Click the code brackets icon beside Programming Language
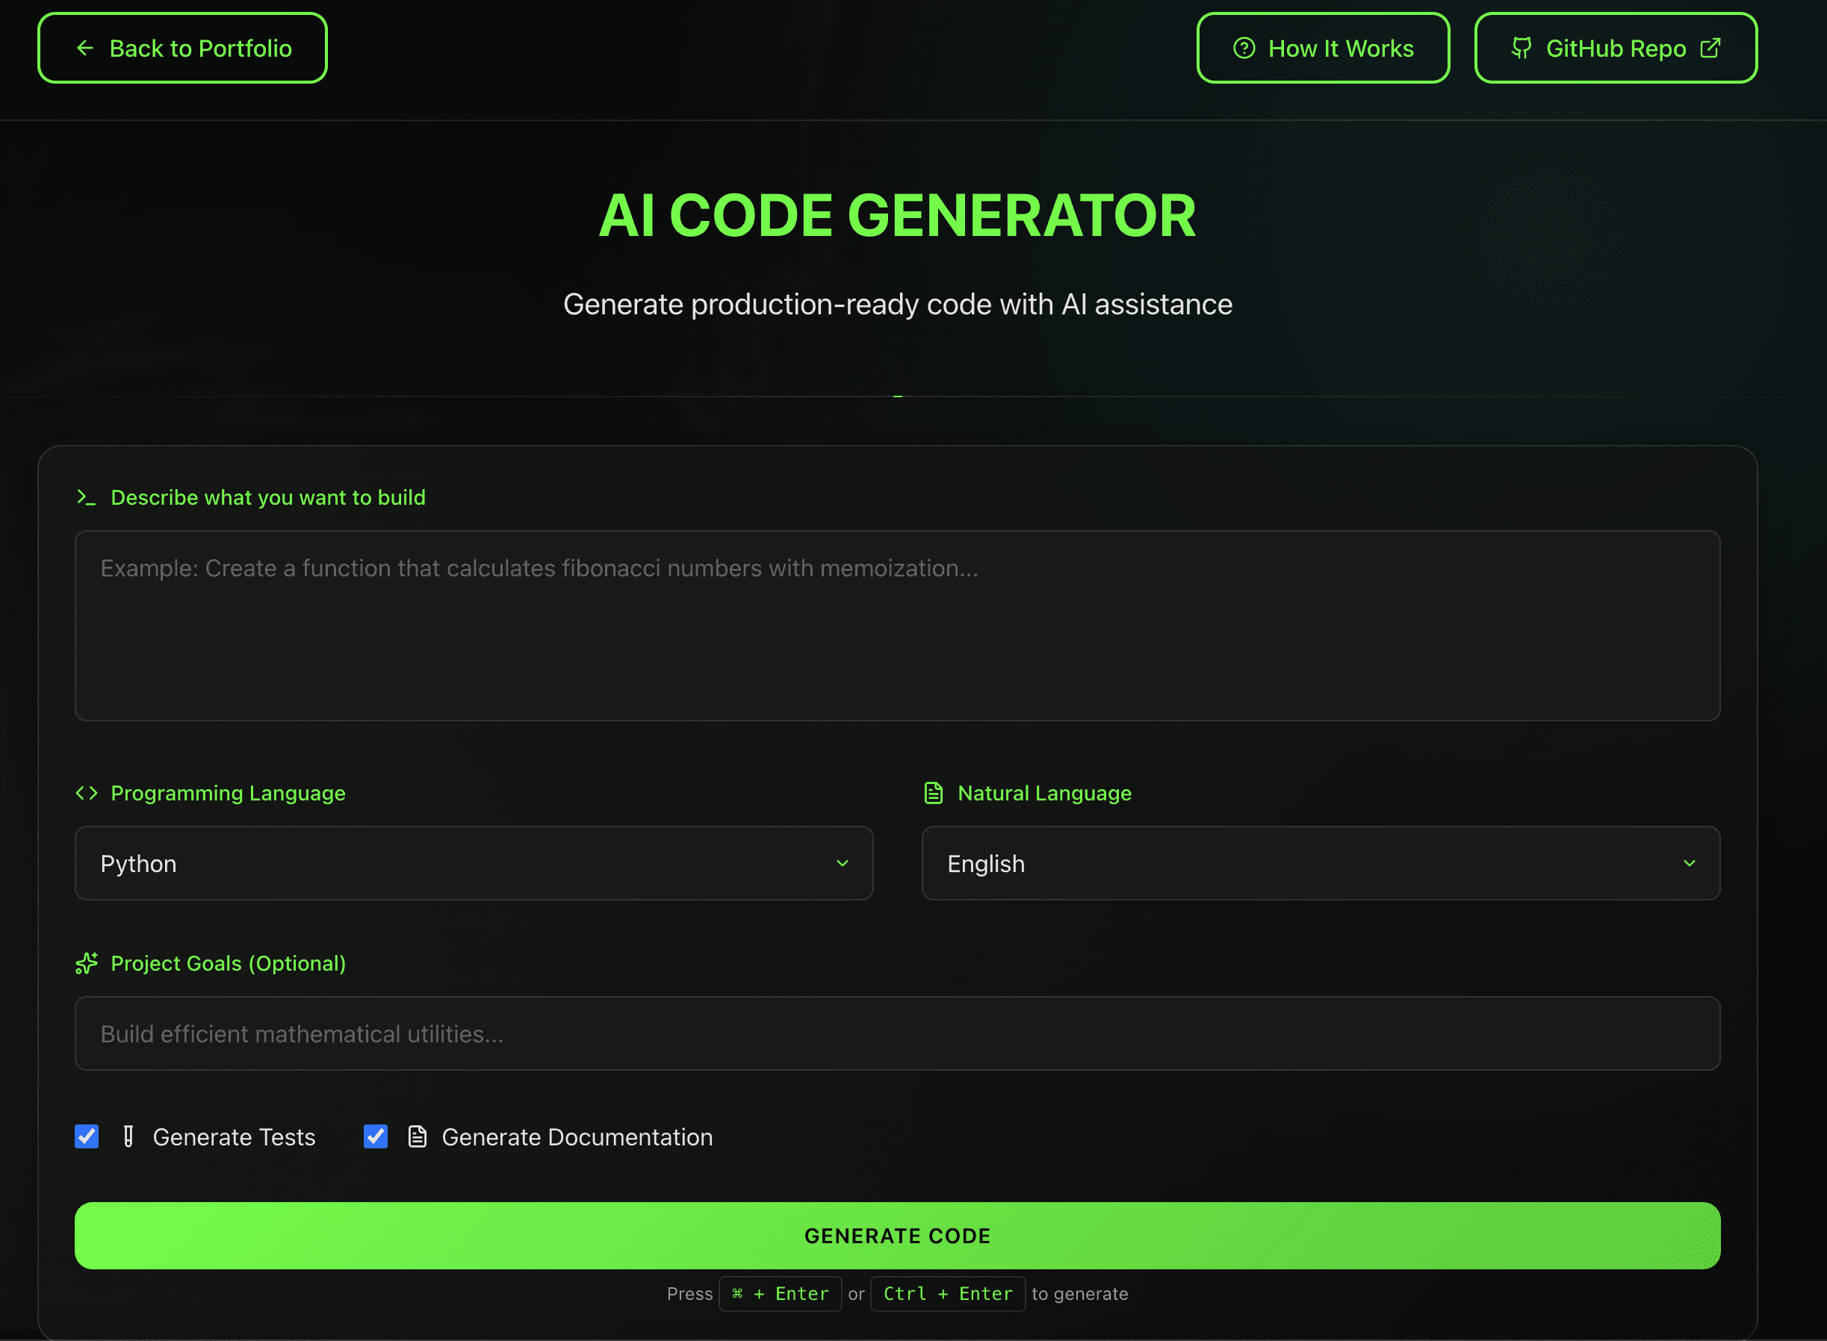 tap(86, 793)
